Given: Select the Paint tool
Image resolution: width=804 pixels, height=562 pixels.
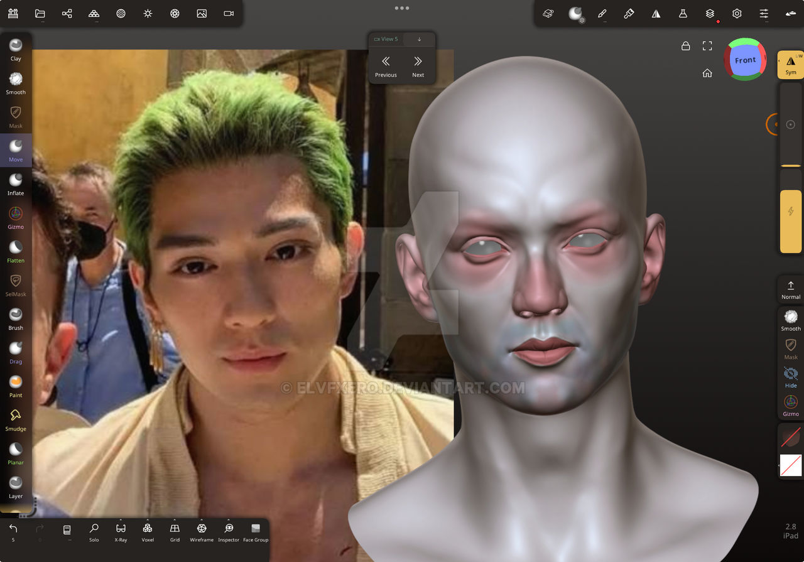Looking at the screenshot, I should [16, 386].
